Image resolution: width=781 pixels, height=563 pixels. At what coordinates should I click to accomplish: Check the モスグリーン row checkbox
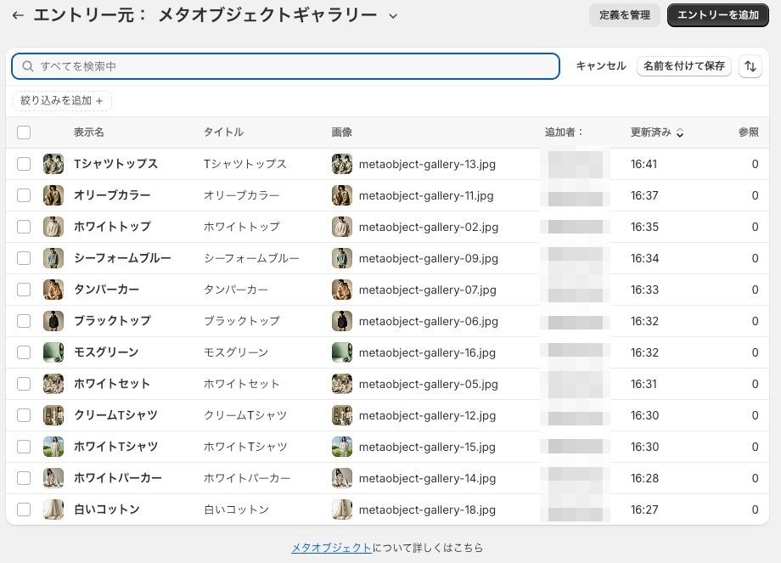tap(24, 352)
